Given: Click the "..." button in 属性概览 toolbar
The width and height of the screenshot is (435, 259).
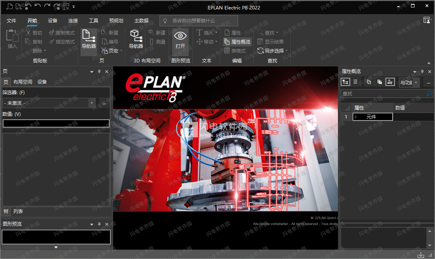Looking at the screenshot, I should pyautogui.click(x=428, y=82).
